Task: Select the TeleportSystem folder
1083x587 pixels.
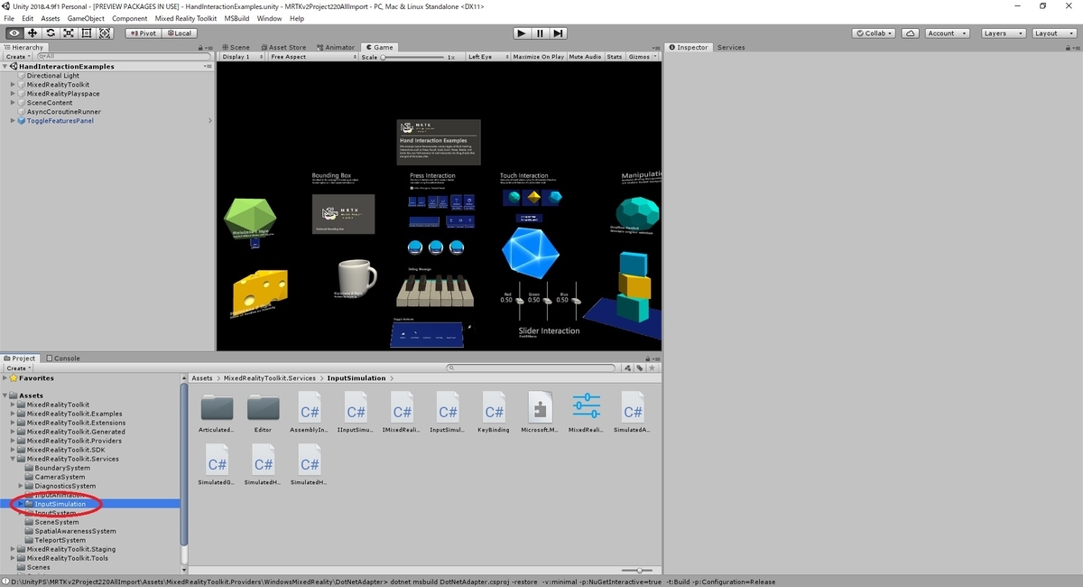Action: (x=61, y=540)
